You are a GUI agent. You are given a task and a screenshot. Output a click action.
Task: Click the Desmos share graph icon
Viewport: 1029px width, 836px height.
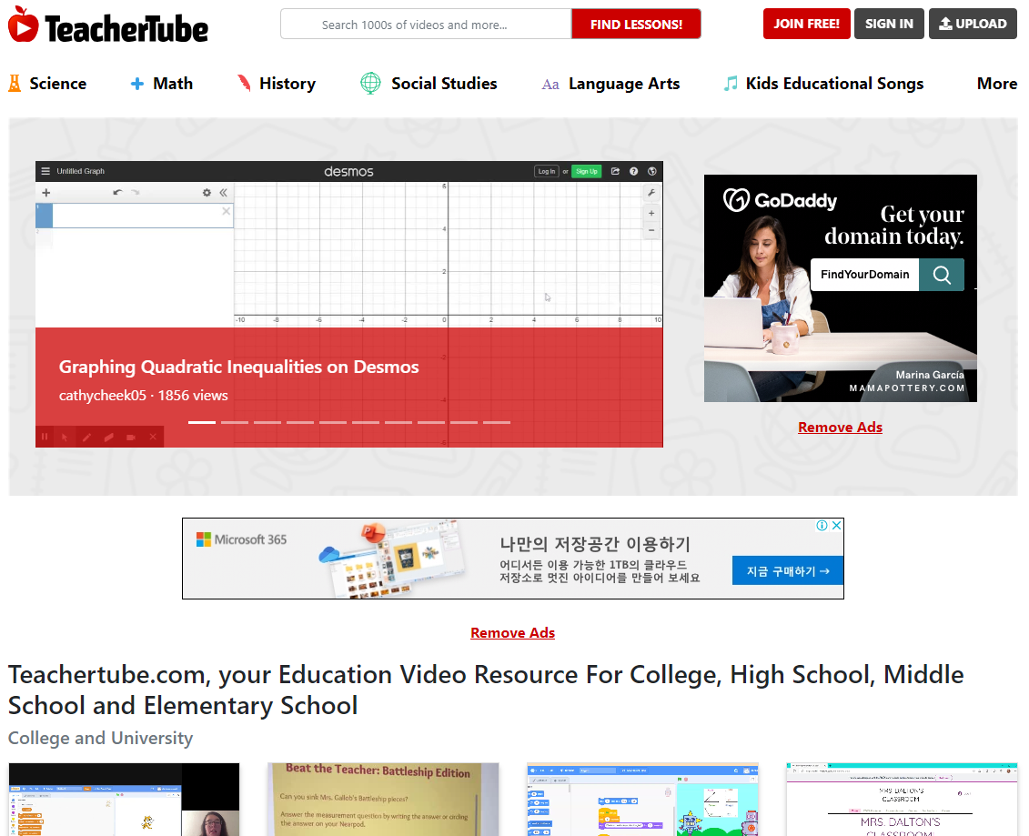[x=616, y=171]
